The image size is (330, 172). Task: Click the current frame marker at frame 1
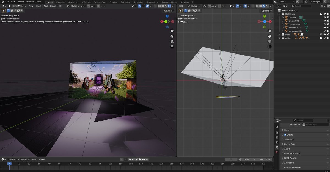click(9, 164)
